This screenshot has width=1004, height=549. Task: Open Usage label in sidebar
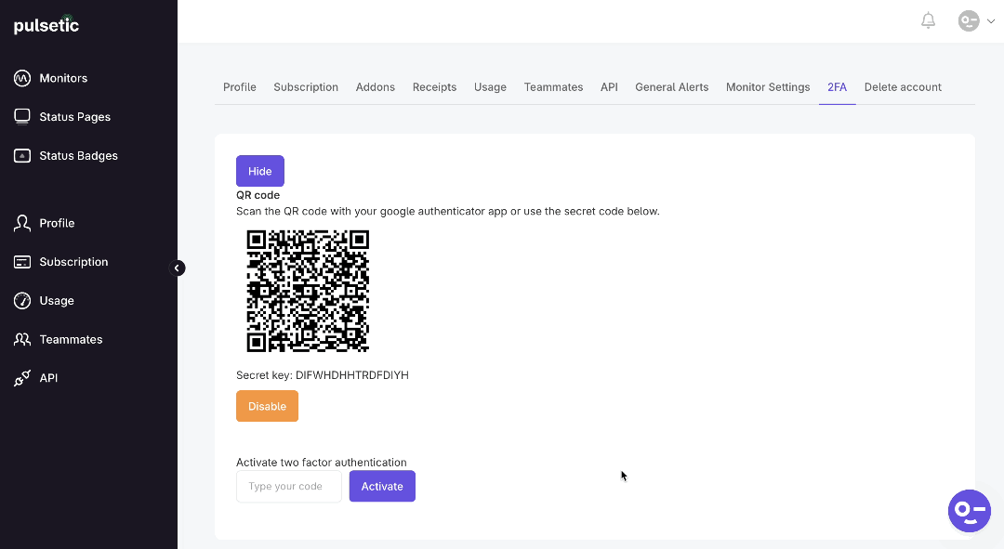(57, 301)
